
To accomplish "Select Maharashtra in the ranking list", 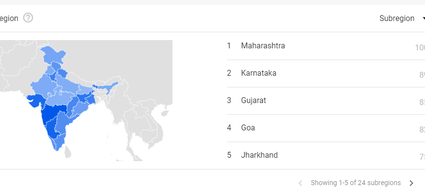I will (x=326, y=46).
